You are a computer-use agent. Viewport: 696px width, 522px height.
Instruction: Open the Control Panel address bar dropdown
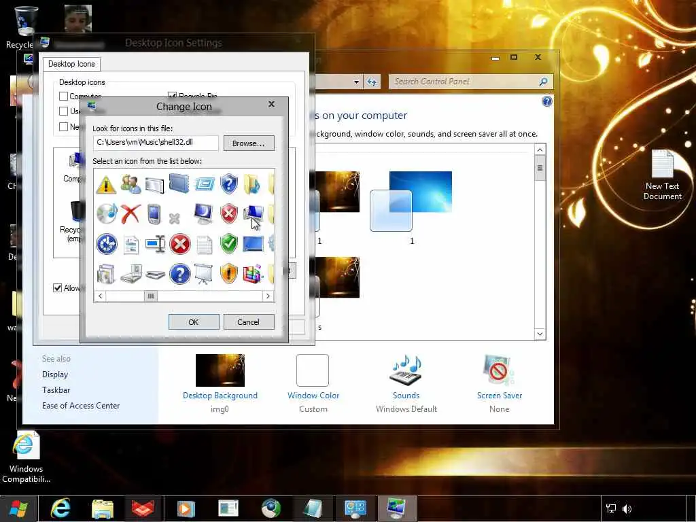pyautogui.click(x=356, y=82)
